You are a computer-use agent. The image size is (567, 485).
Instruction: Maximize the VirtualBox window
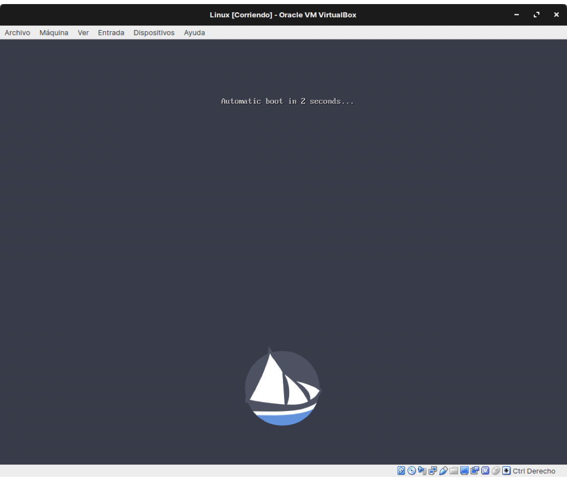click(537, 14)
